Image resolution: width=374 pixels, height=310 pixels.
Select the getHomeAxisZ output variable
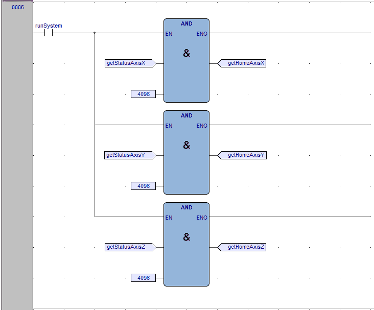click(242, 247)
